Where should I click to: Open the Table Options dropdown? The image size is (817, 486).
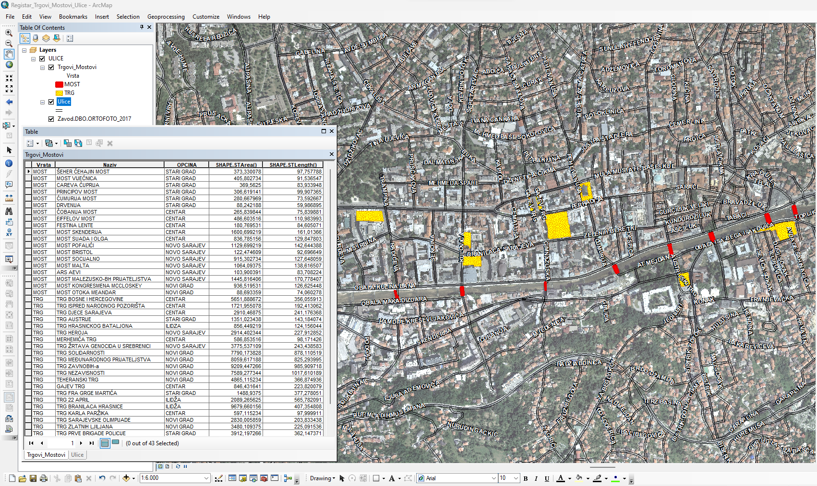(30, 143)
